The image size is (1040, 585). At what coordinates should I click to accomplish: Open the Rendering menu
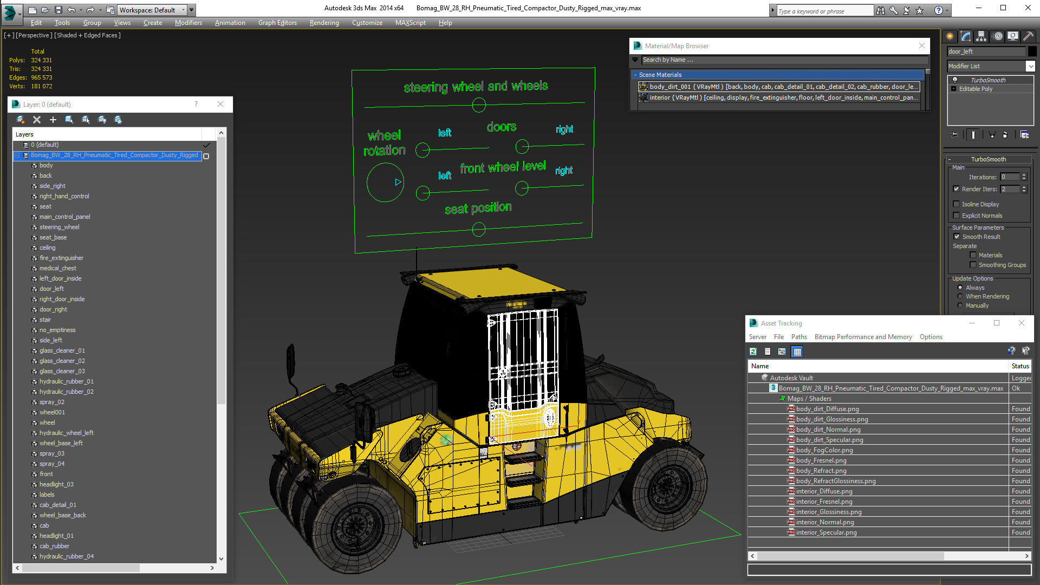pos(324,23)
